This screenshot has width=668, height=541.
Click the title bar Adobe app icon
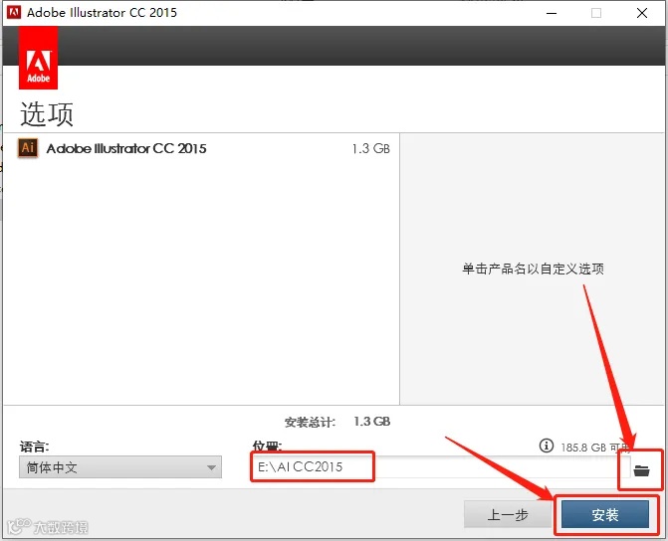click(x=14, y=12)
